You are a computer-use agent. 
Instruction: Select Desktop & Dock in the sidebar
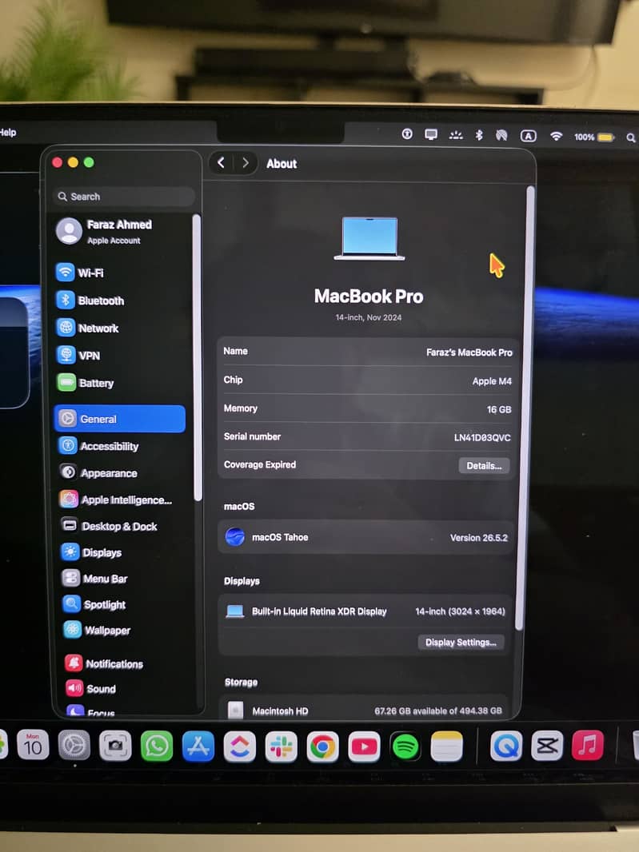tap(109, 526)
